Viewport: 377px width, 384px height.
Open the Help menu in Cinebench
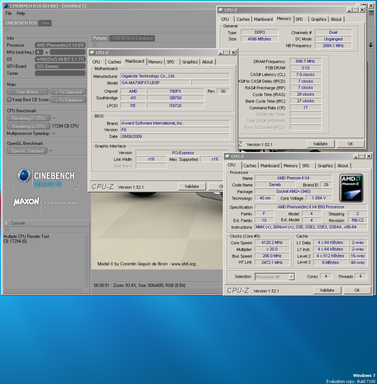click(x=21, y=13)
